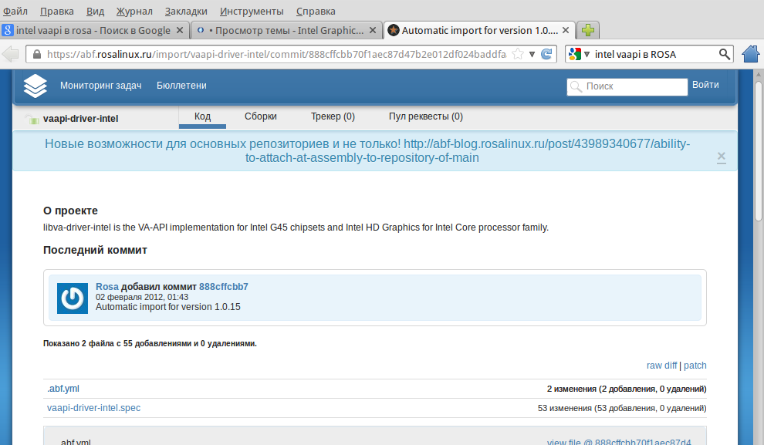Click view file @ 888cffcbb70f1aec87d4 link

point(619,442)
